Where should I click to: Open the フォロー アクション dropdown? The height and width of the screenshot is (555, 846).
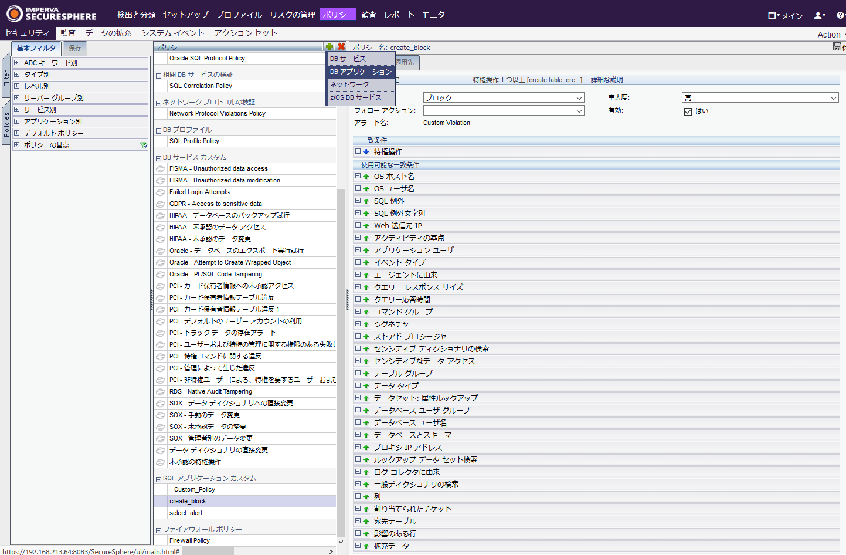click(504, 110)
